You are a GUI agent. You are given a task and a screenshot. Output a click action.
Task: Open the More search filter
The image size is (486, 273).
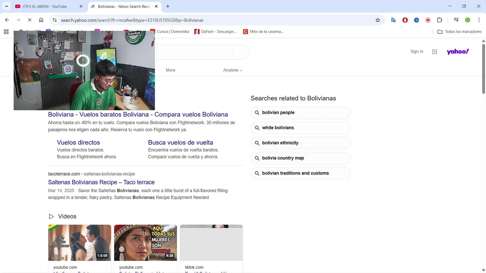tap(170, 70)
